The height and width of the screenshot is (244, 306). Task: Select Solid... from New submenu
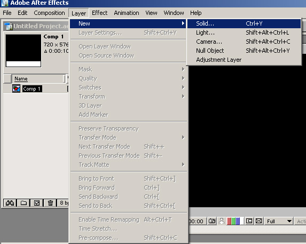[x=244, y=23]
